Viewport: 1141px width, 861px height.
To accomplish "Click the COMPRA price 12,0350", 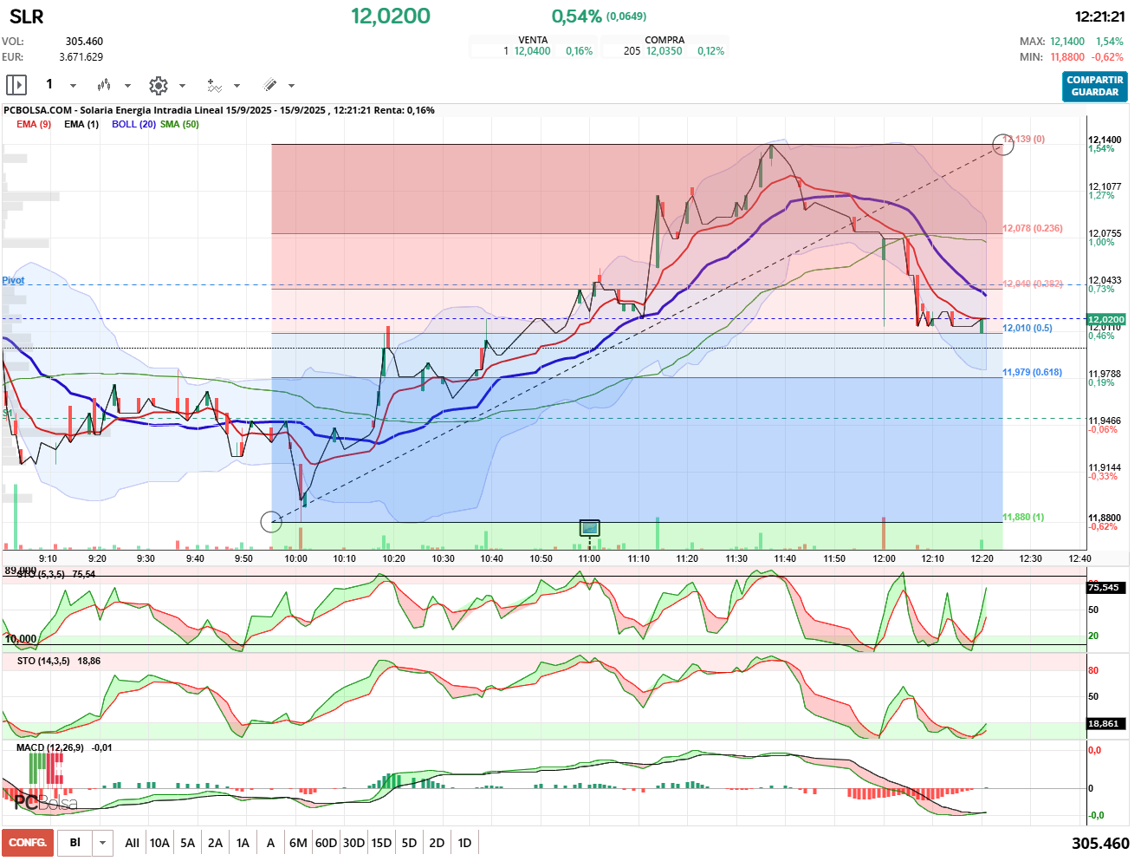I will pos(664,51).
